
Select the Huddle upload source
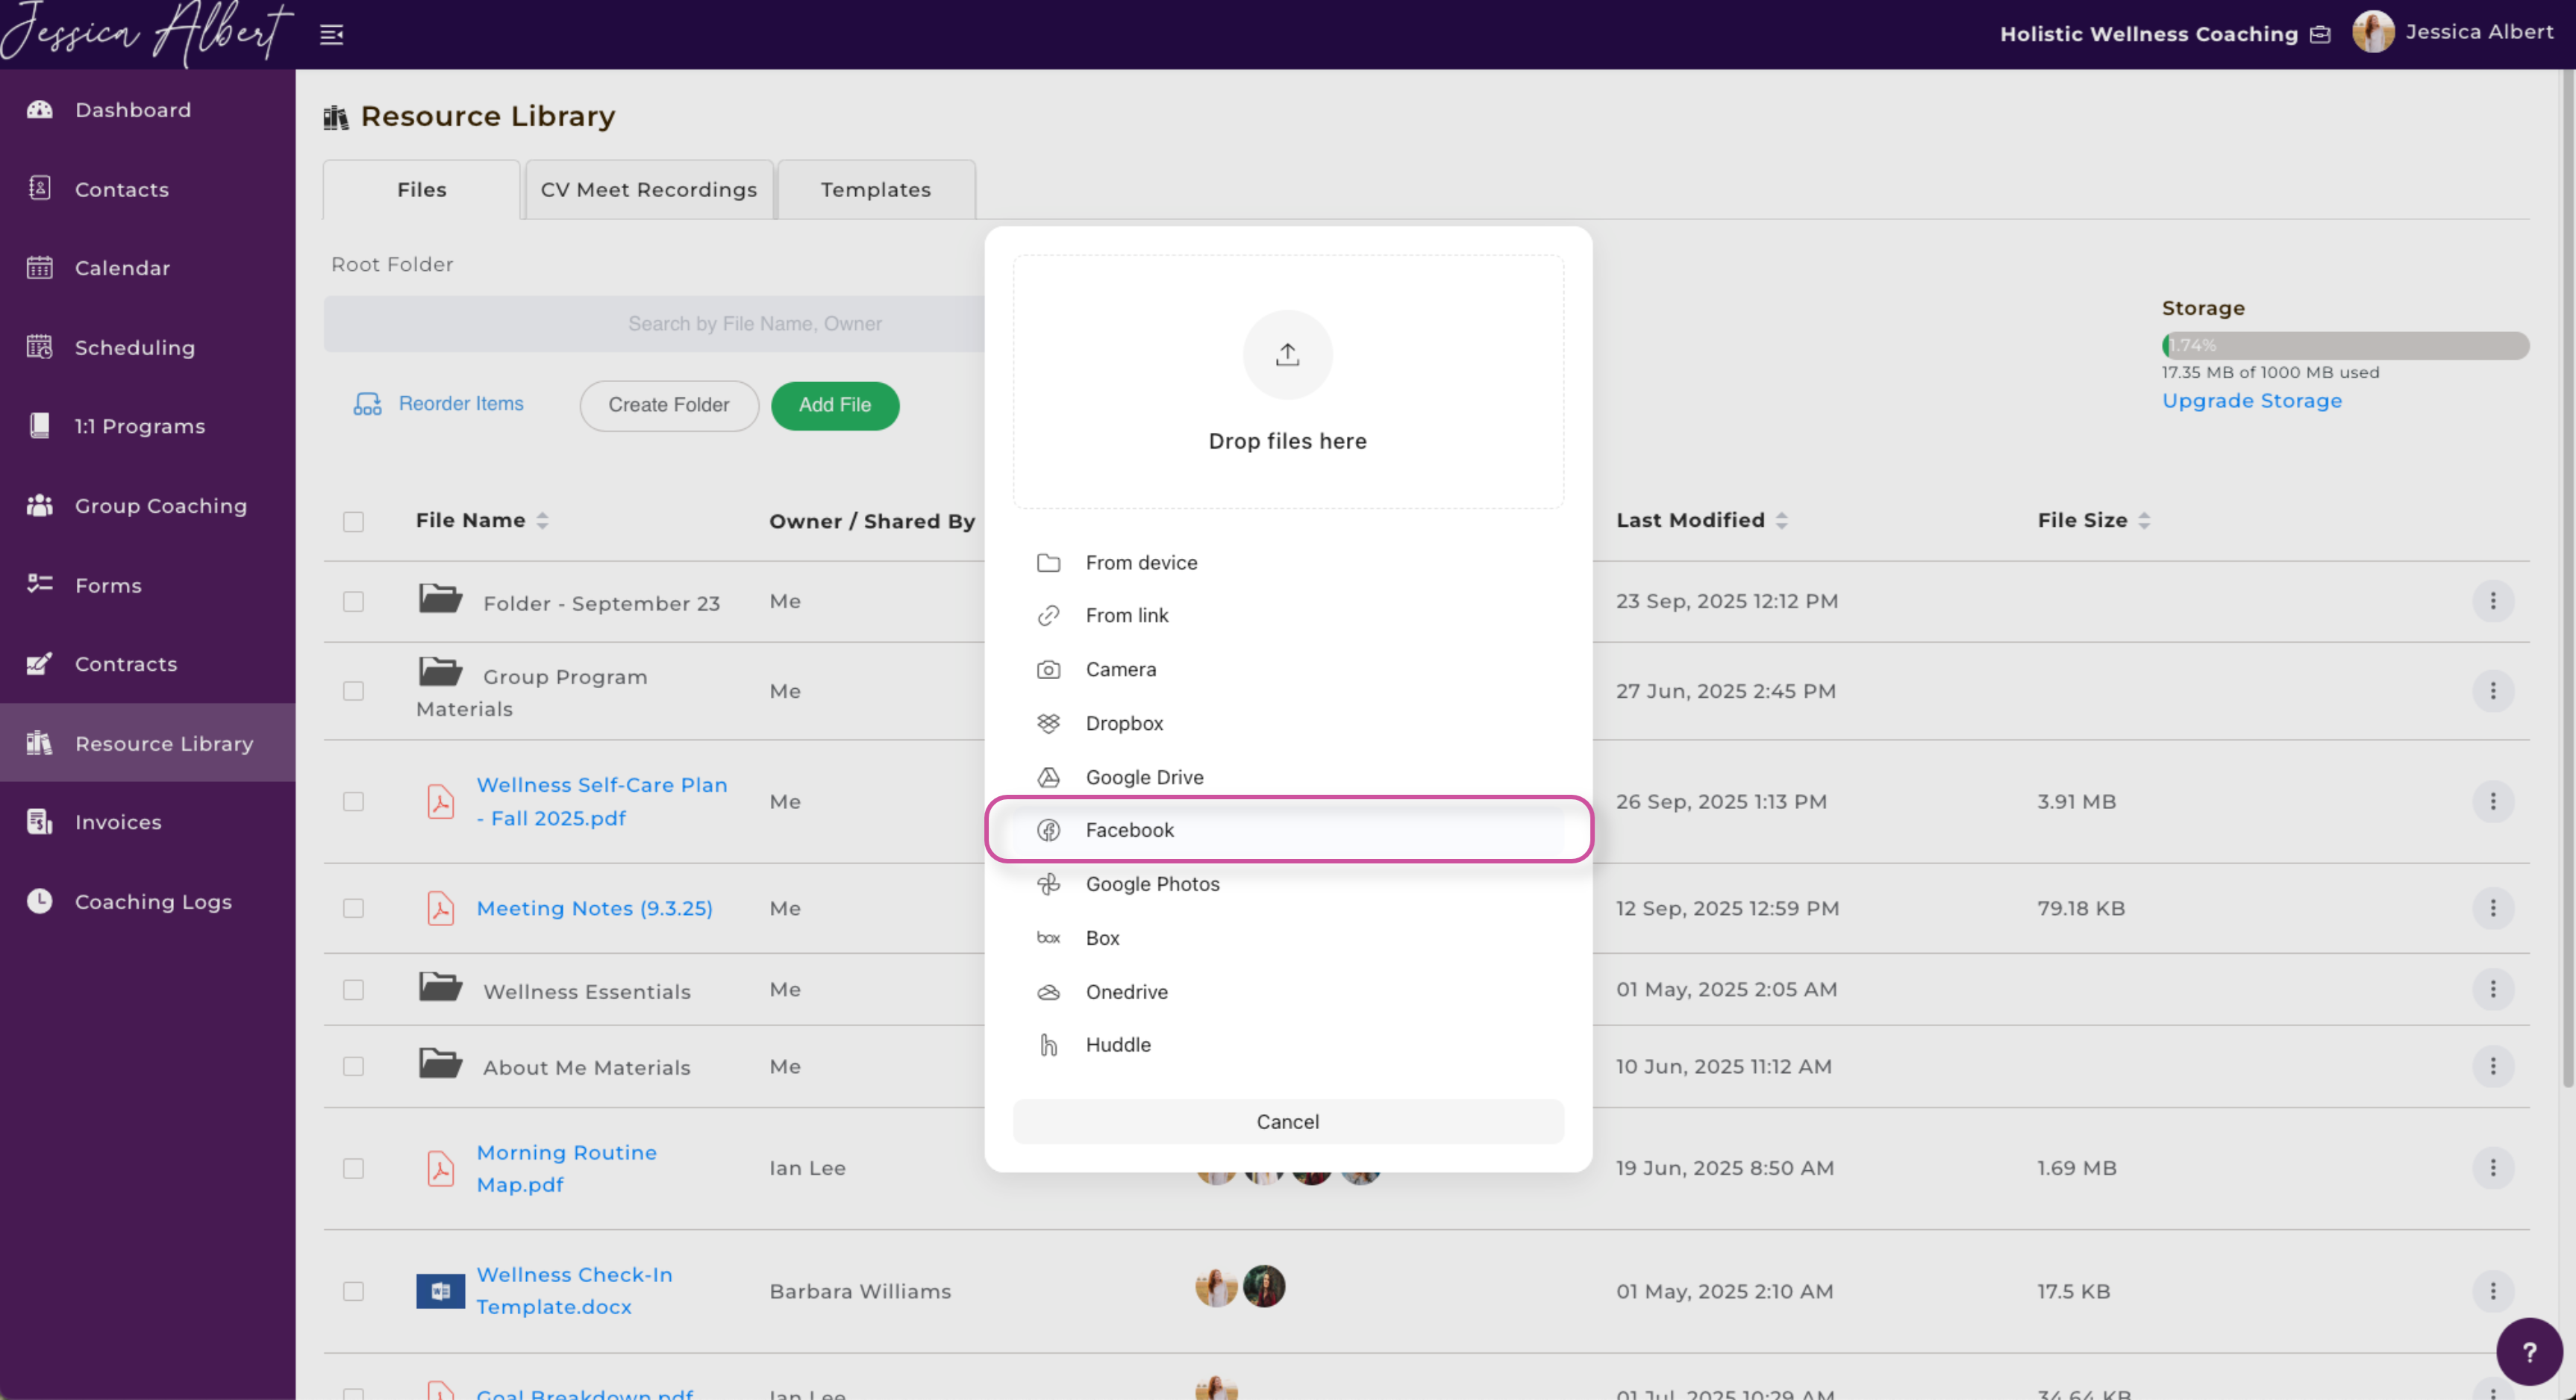coord(1117,1045)
